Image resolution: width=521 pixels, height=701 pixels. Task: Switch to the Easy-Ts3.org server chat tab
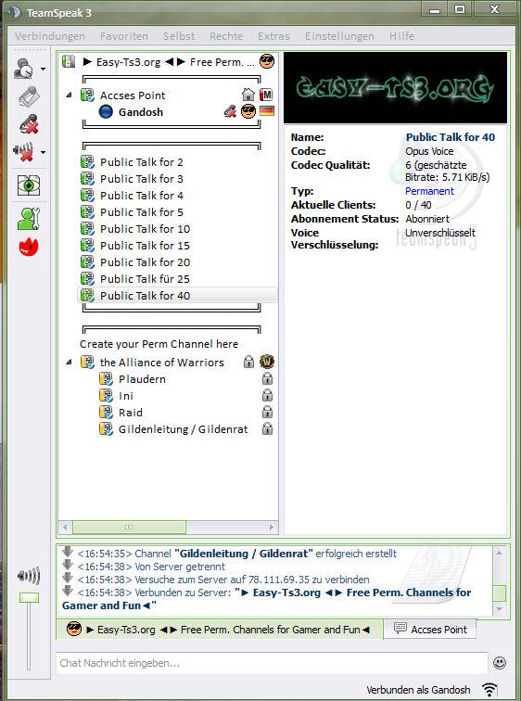(220, 630)
